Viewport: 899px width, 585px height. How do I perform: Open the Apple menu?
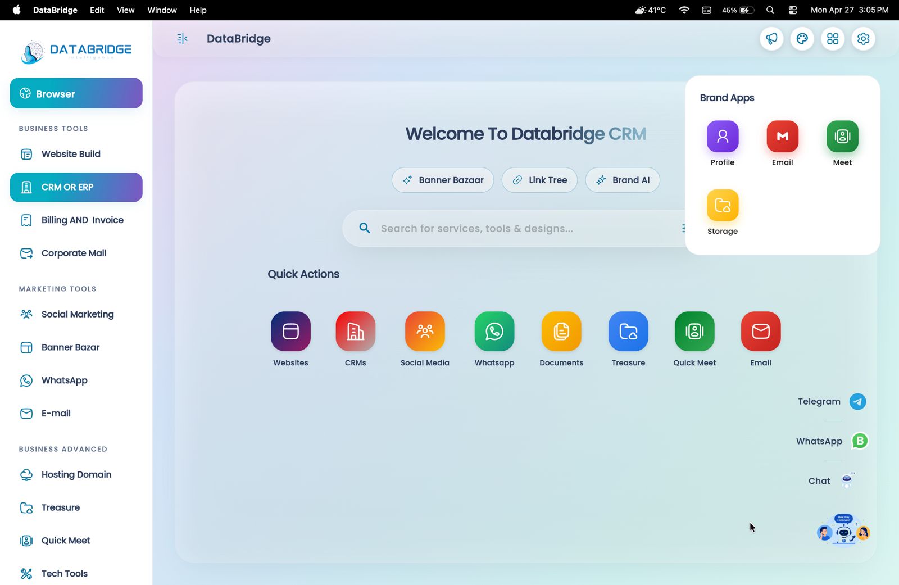point(17,10)
